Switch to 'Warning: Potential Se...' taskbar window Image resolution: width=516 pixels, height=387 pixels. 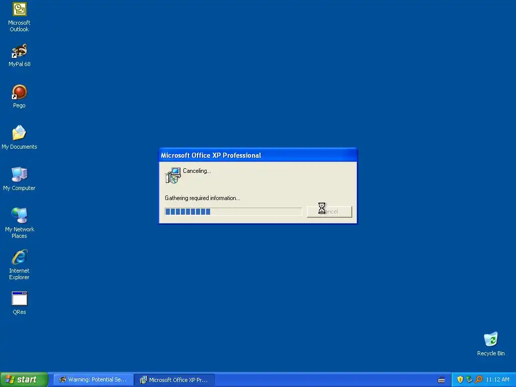93,380
